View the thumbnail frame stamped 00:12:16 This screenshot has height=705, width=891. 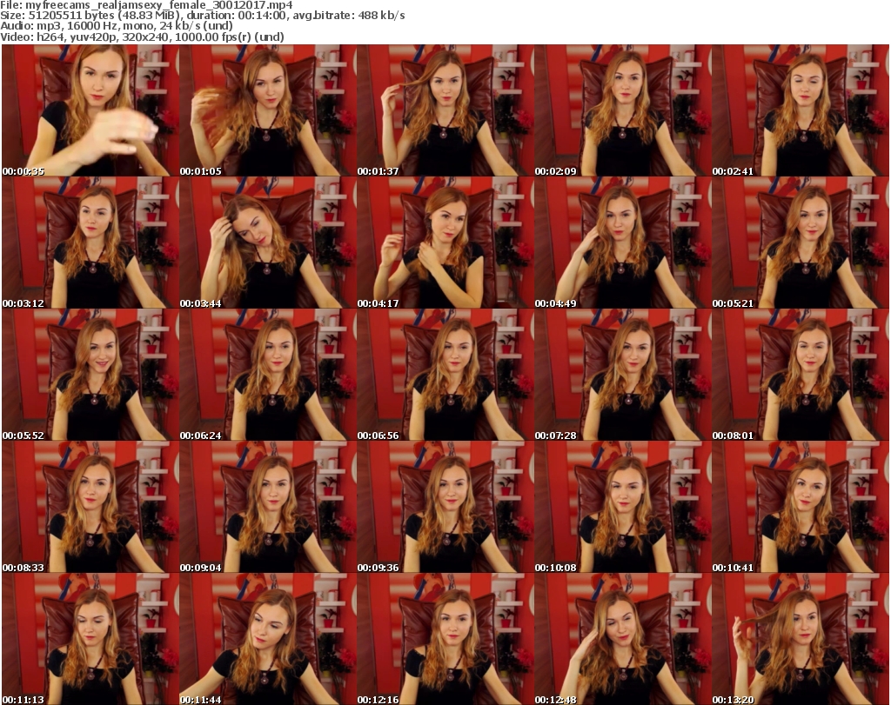coord(445,639)
